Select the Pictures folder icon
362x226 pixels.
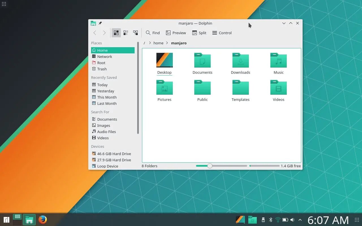pos(164,87)
